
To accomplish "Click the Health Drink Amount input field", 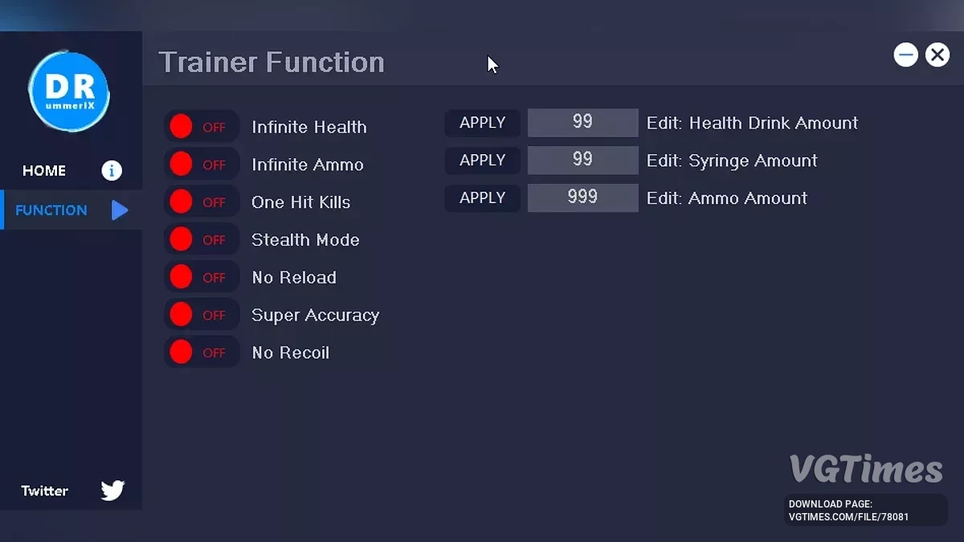I will 582,123.
